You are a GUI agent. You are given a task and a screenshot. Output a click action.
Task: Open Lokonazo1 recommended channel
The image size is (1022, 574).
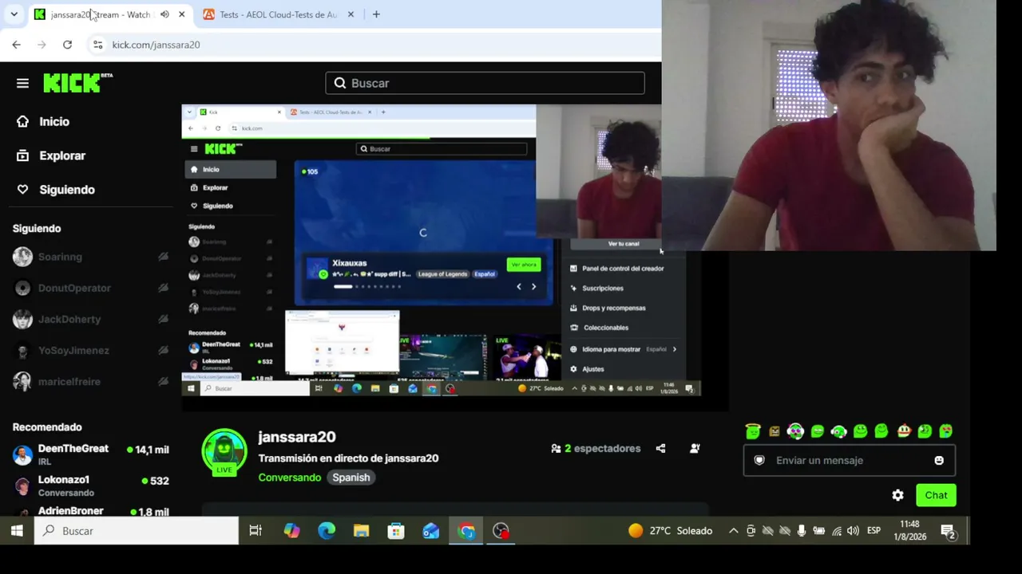(x=91, y=486)
